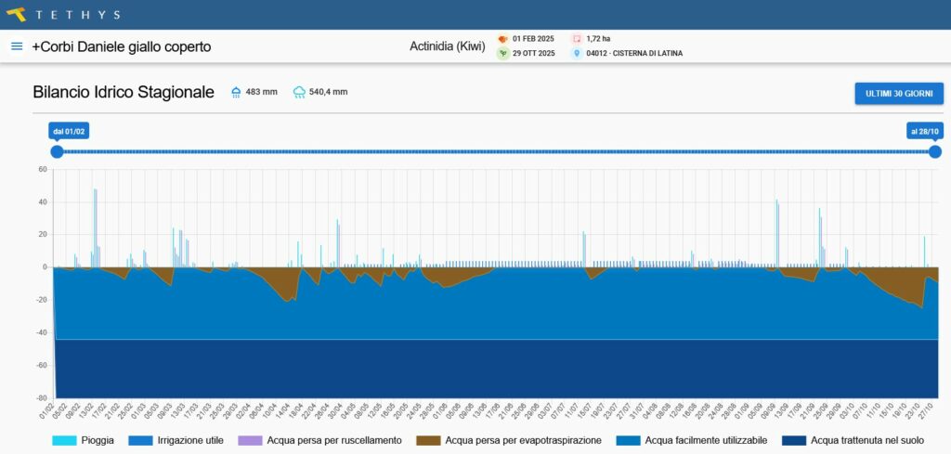
Task: Click the left date range slider handle
Action: tap(57, 152)
